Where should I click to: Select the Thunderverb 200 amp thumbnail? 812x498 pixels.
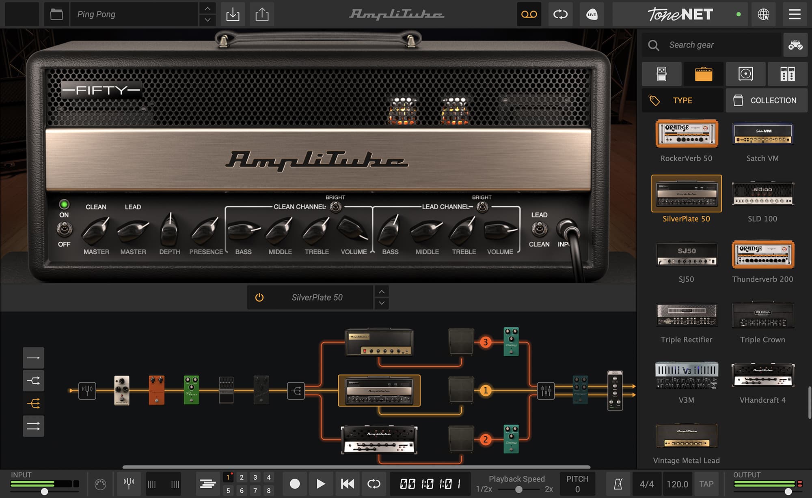[762, 255]
